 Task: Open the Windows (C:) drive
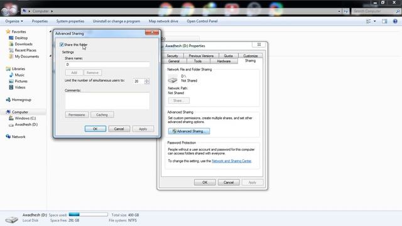tap(25, 118)
